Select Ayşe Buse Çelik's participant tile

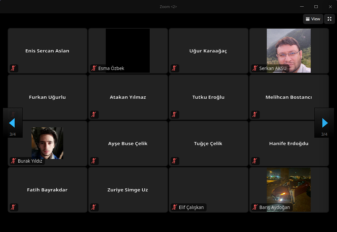click(128, 144)
